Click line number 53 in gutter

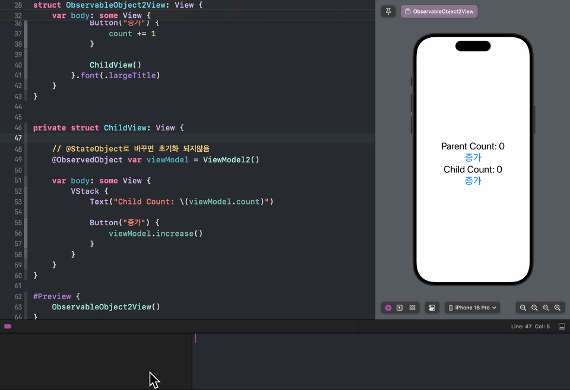(18, 202)
